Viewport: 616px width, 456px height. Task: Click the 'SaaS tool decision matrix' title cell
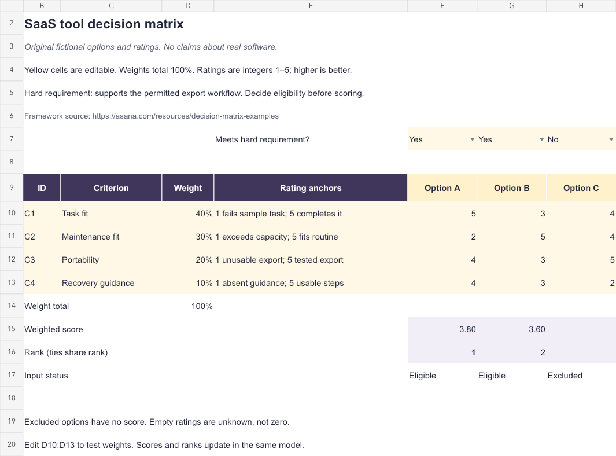coord(104,24)
